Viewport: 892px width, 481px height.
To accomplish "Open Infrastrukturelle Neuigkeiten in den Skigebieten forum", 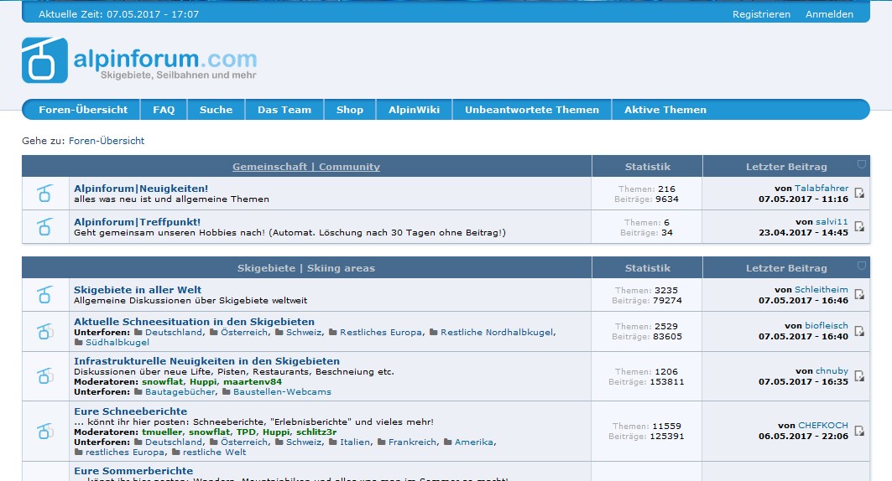I will [206, 360].
